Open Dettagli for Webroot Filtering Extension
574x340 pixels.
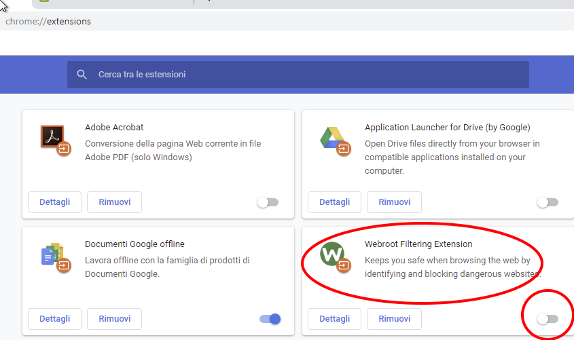[334, 319]
